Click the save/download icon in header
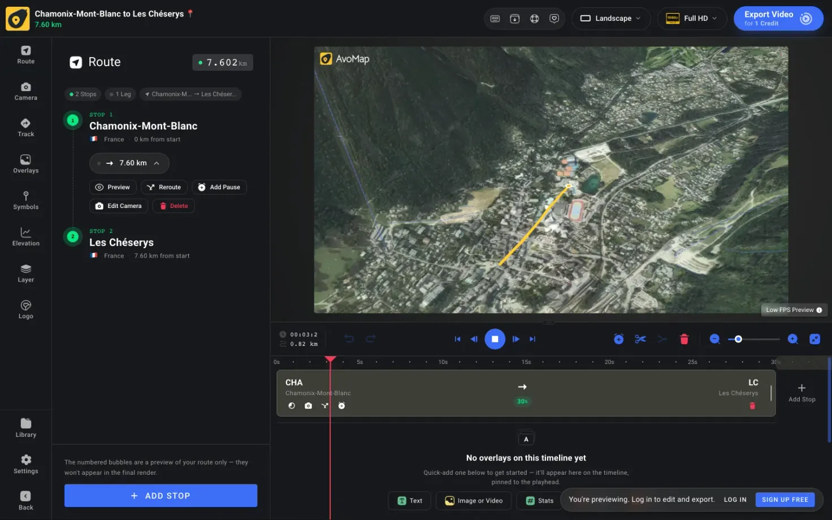 pyautogui.click(x=514, y=19)
